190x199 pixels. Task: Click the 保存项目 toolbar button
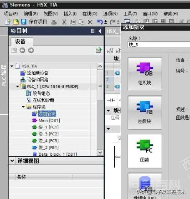coord(38,21)
